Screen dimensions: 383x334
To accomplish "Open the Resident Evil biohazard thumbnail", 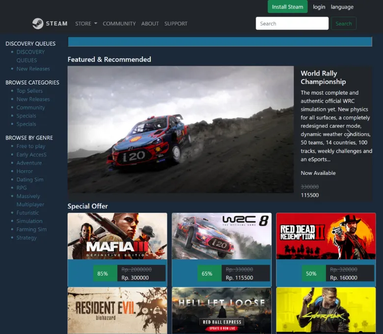I will pos(117,310).
